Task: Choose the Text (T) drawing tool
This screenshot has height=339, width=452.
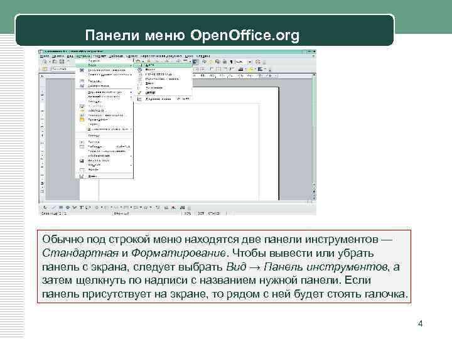Action: [82, 207]
